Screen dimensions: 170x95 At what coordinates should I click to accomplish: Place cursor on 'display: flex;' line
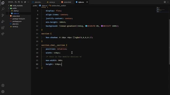tap(54, 11)
